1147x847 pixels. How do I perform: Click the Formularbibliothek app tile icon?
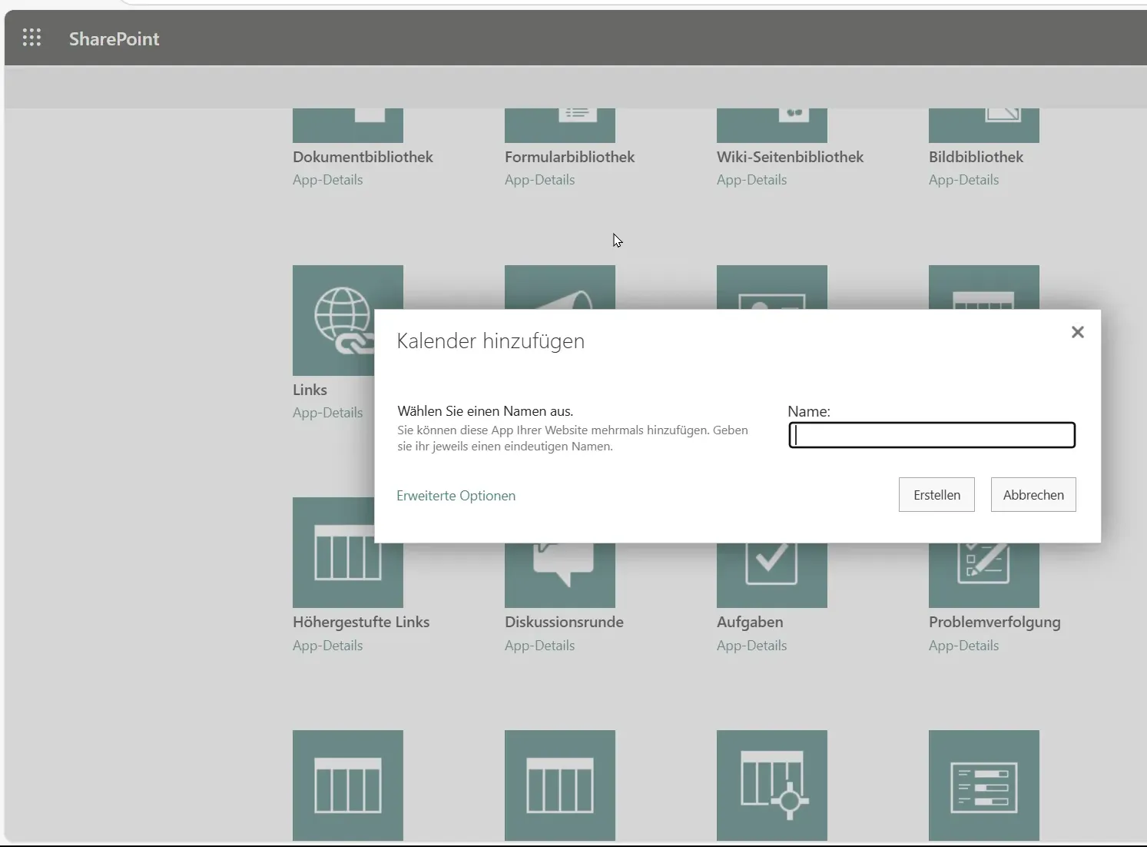point(560,125)
